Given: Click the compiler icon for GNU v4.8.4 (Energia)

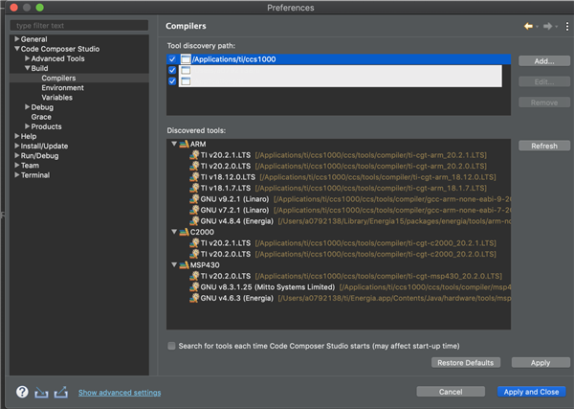Looking at the screenshot, I should pos(194,221).
